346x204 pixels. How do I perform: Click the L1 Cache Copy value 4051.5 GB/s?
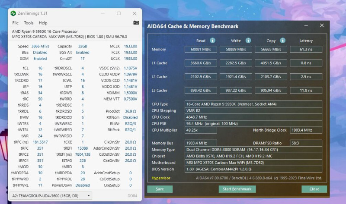(271, 63)
